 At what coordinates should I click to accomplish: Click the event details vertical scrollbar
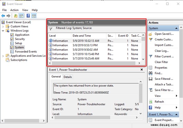[x=141, y=93]
